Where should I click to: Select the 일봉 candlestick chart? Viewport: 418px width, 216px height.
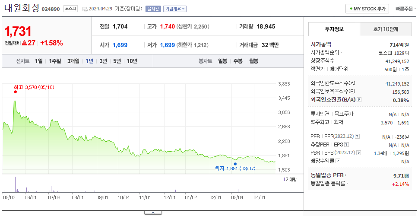(222, 61)
